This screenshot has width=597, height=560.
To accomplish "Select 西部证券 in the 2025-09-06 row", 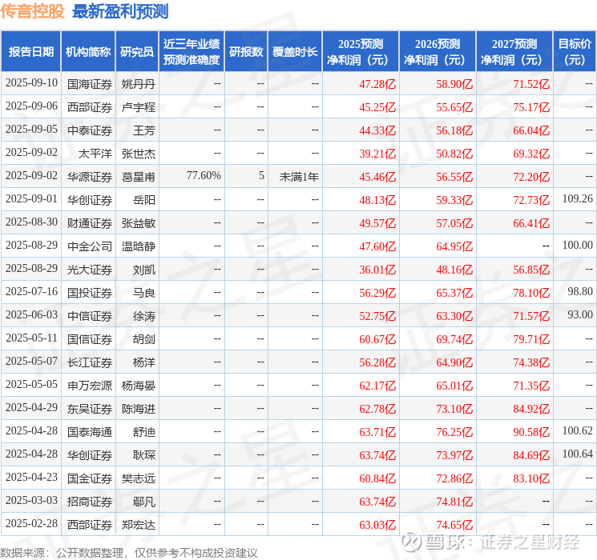I will tap(90, 107).
